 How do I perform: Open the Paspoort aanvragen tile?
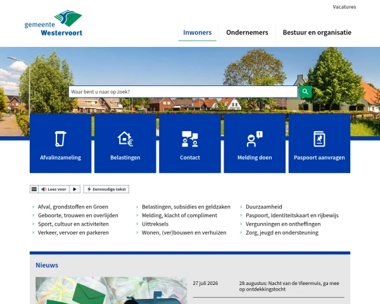(319, 143)
